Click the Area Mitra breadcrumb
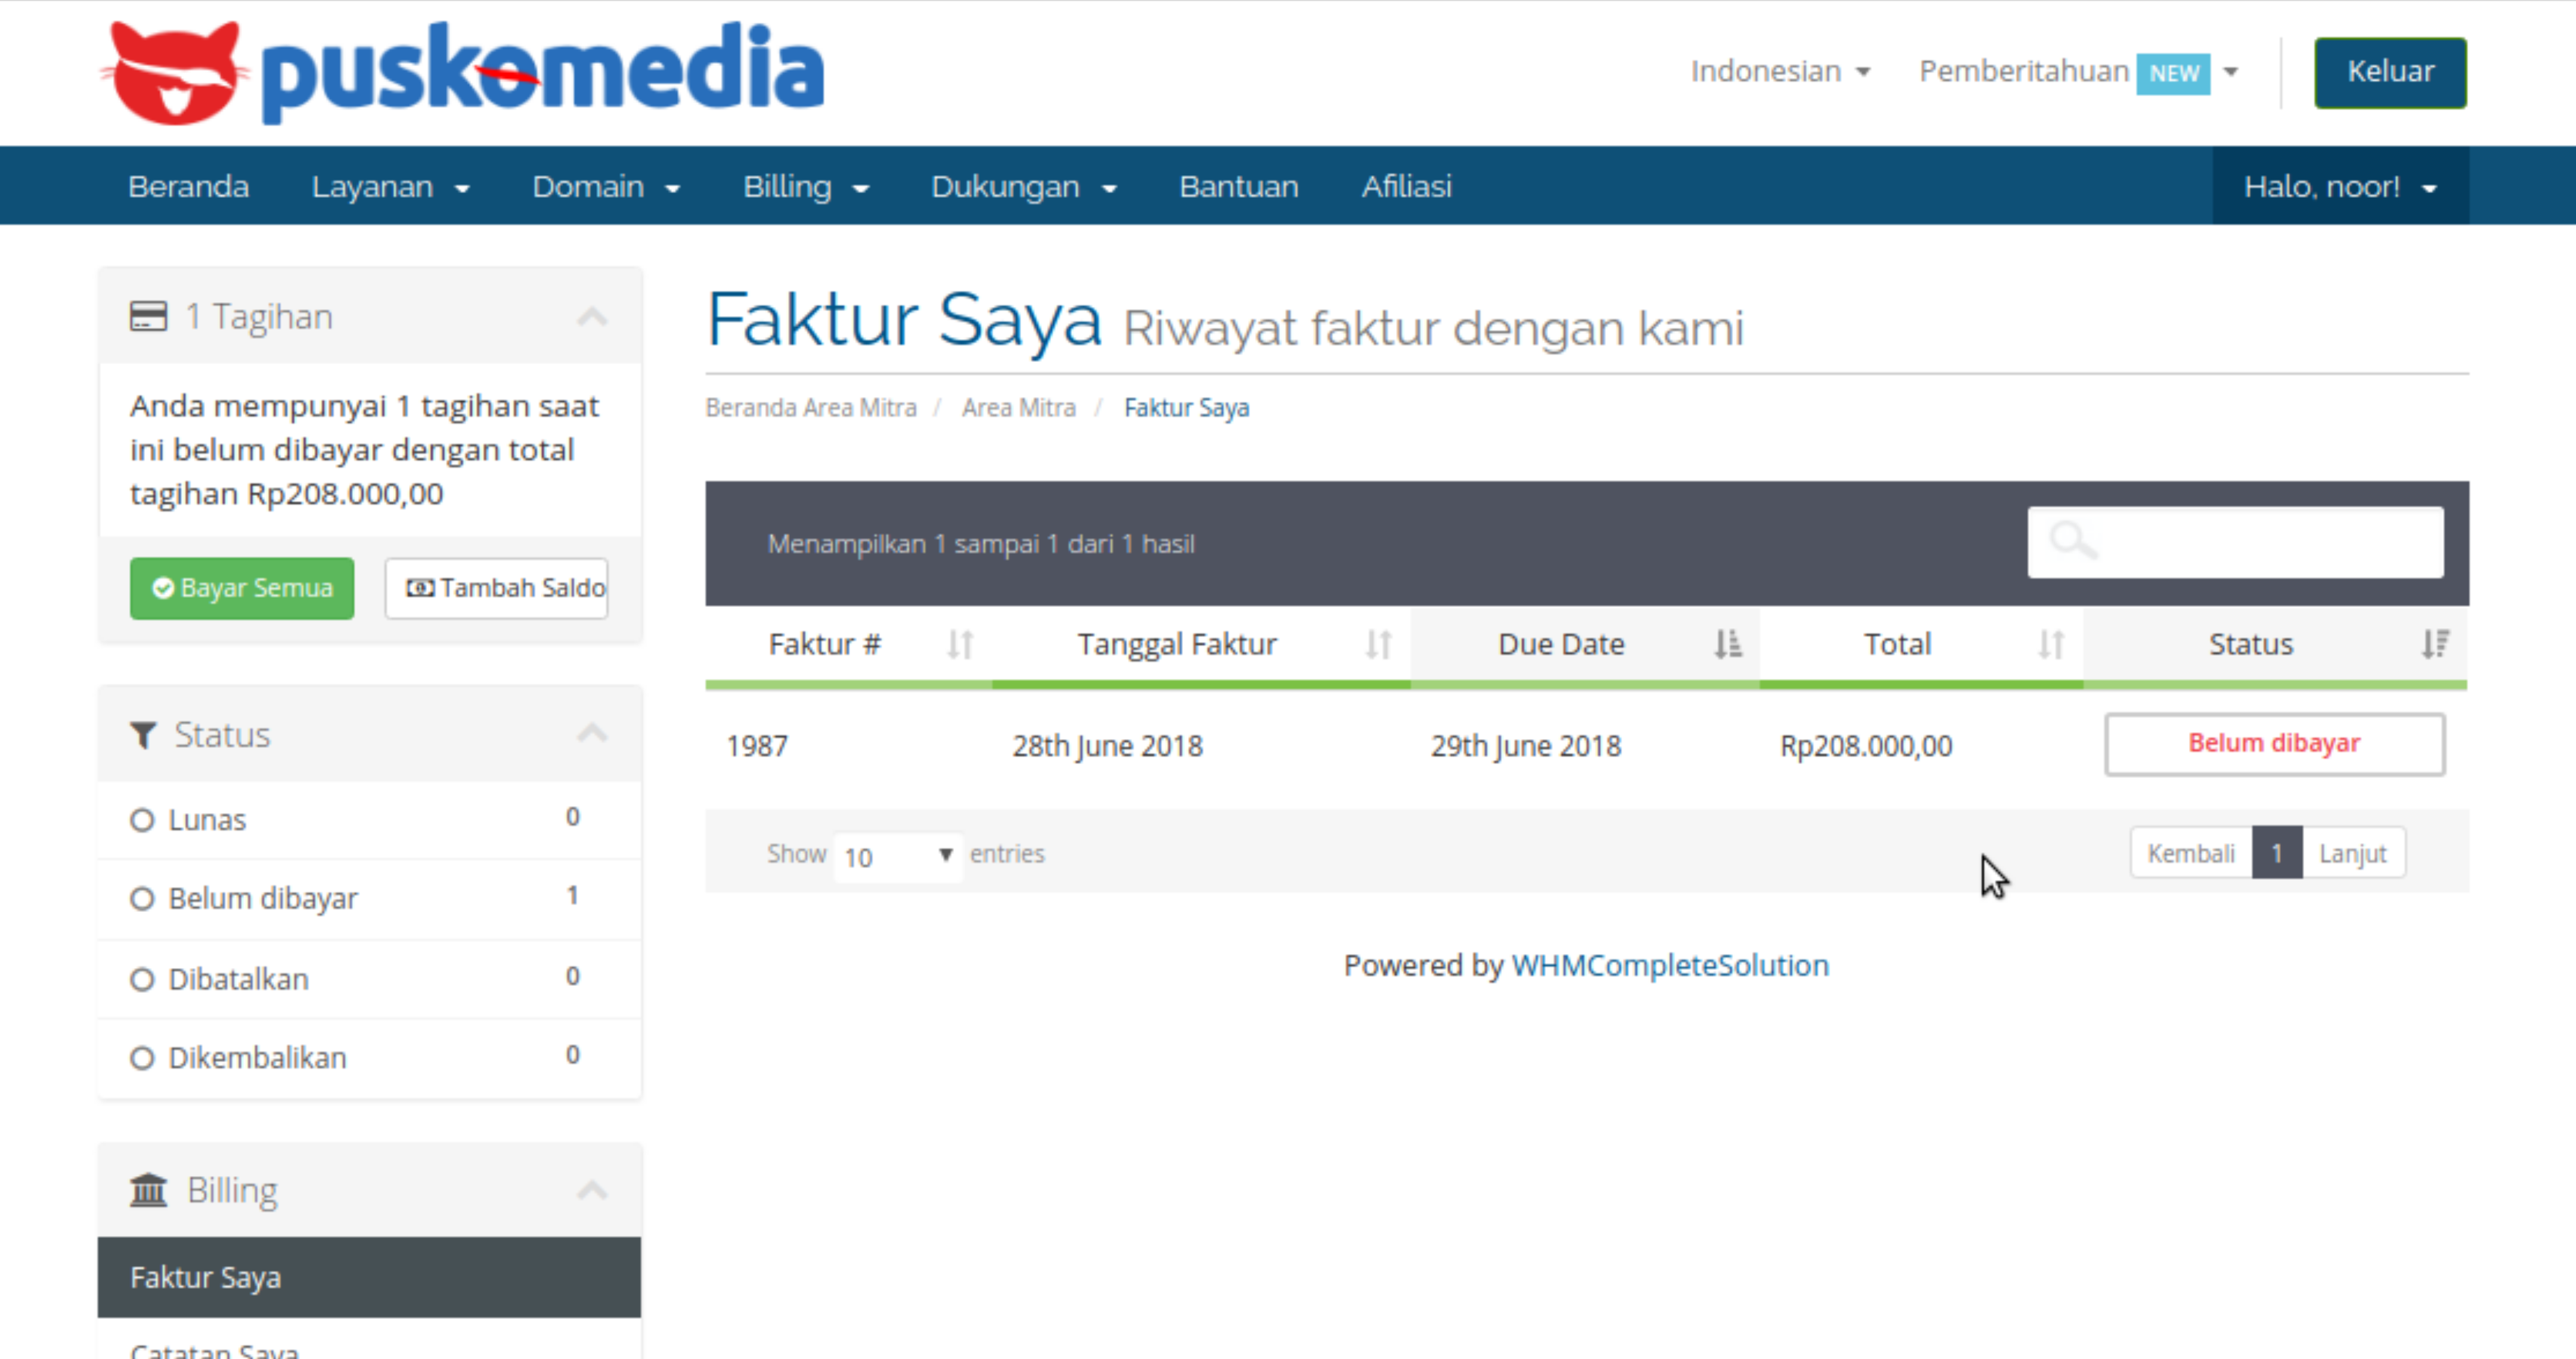The width and height of the screenshot is (2576, 1359). 1018,408
